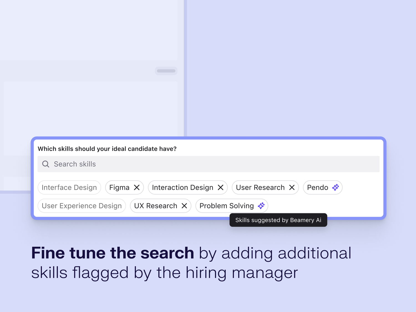Image resolution: width=416 pixels, height=312 pixels.
Task: Remove UX Research via its X icon
Action: (x=184, y=206)
